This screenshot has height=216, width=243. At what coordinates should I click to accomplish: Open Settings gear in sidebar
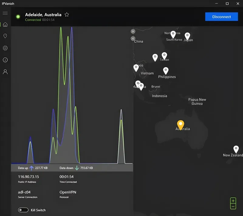pyautogui.click(x=5, y=48)
